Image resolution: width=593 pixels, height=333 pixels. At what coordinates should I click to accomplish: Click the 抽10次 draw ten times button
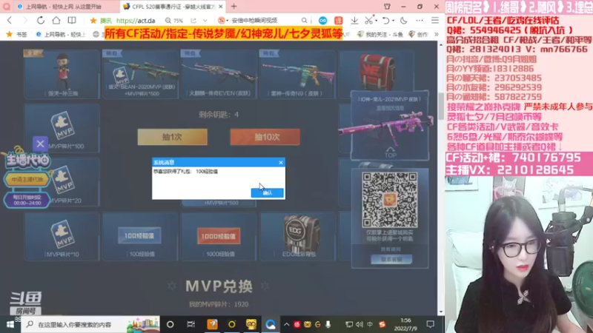tap(265, 137)
